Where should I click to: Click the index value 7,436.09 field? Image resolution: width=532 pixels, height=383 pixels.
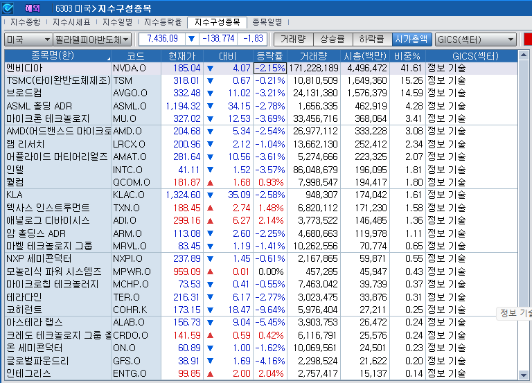162,39
